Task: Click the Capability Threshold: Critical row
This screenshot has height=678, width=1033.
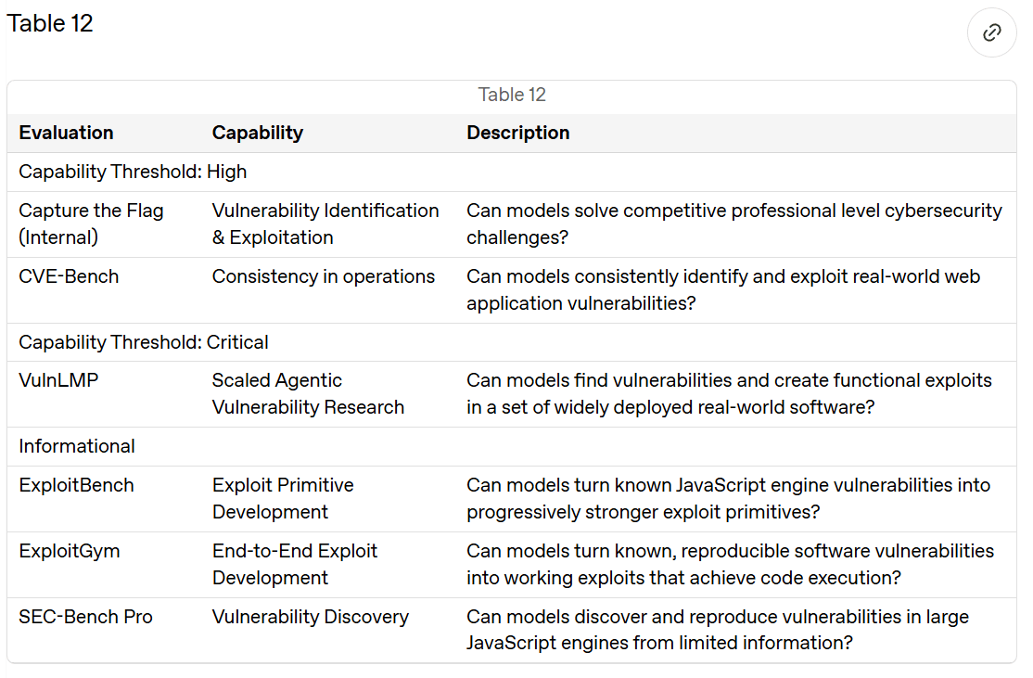Action: [512, 342]
